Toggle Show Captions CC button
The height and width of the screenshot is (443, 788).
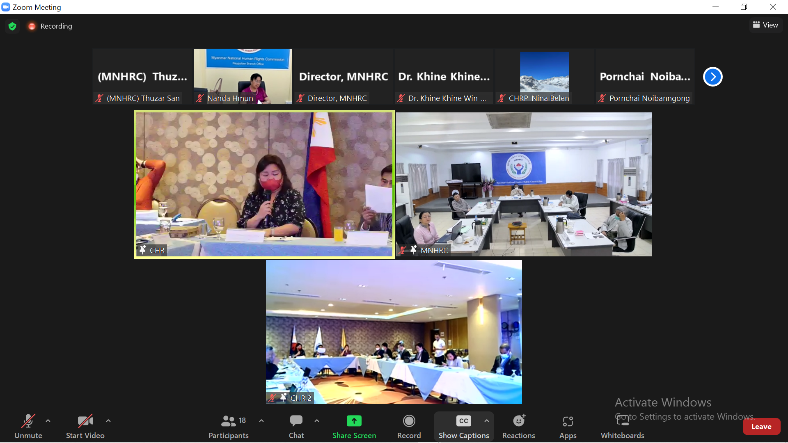click(464, 426)
